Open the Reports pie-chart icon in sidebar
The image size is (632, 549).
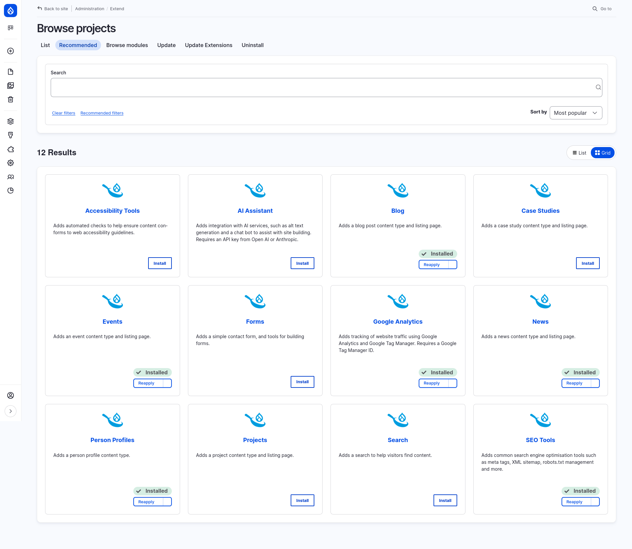[x=11, y=190]
